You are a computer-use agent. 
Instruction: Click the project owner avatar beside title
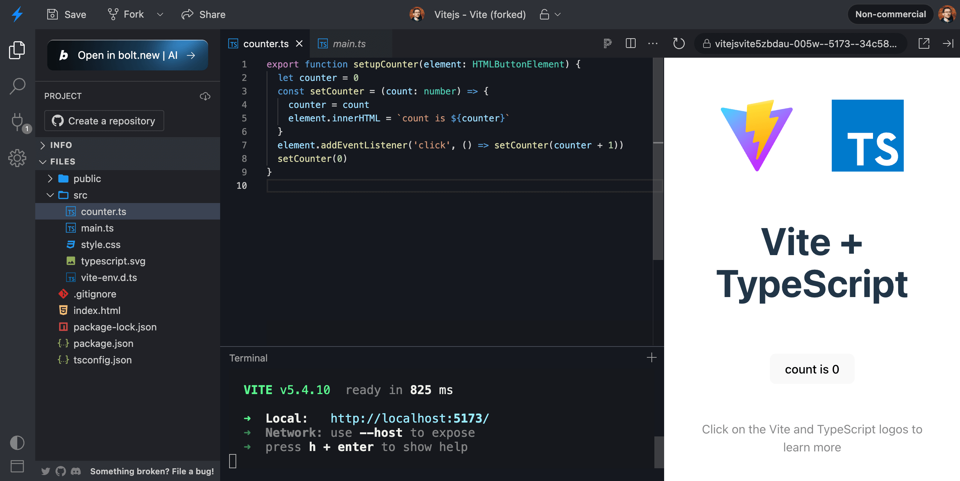[x=417, y=14]
